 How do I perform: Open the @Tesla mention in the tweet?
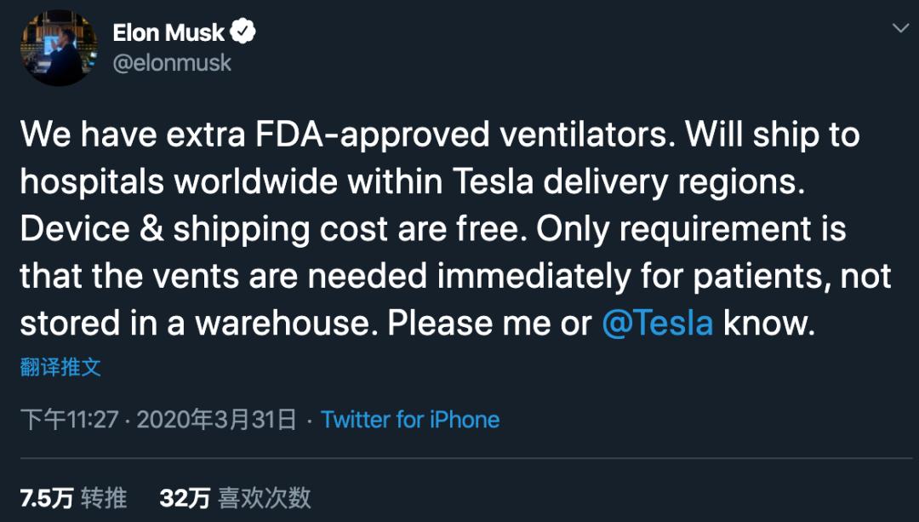click(x=660, y=323)
